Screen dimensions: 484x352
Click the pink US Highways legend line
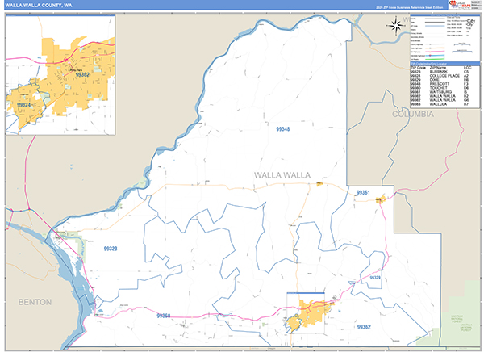pyautogui.click(x=435, y=52)
